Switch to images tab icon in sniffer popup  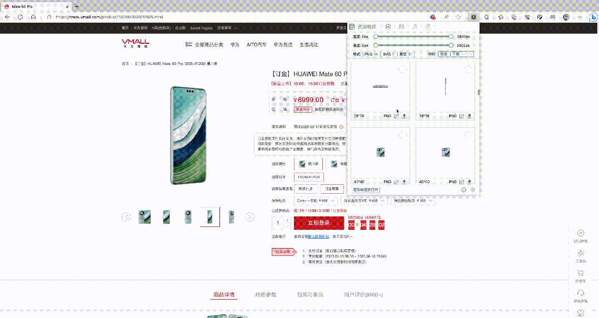coord(388,27)
